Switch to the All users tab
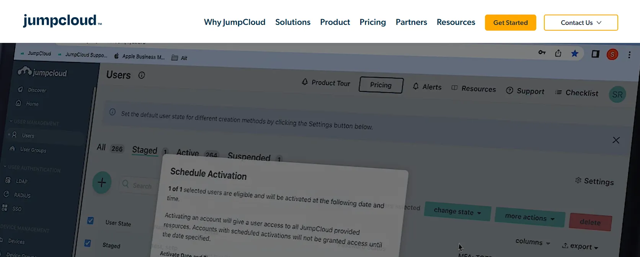This screenshot has width=640, height=257. [110, 148]
